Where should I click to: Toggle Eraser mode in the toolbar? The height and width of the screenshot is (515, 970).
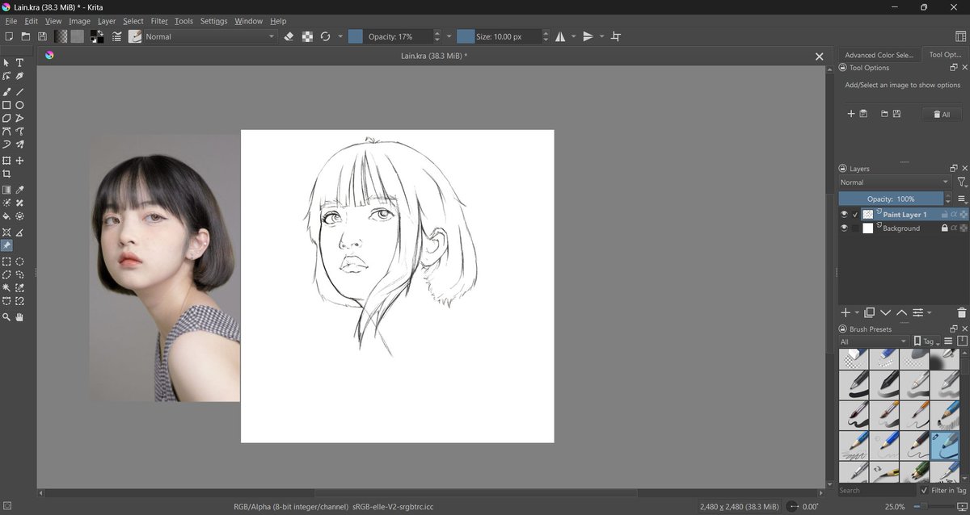point(289,36)
